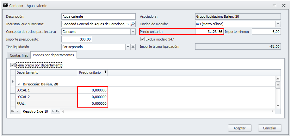Open the Concepto de recibo dropdown

click(133, 32)
